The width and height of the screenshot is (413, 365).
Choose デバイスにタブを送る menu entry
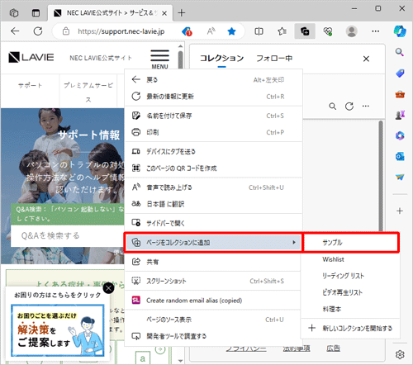click(x=213, y=151)
